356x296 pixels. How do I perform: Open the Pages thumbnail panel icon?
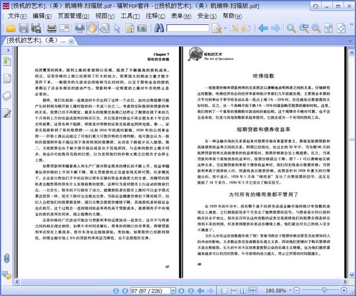pyautogui.click(x=7, y=78)
